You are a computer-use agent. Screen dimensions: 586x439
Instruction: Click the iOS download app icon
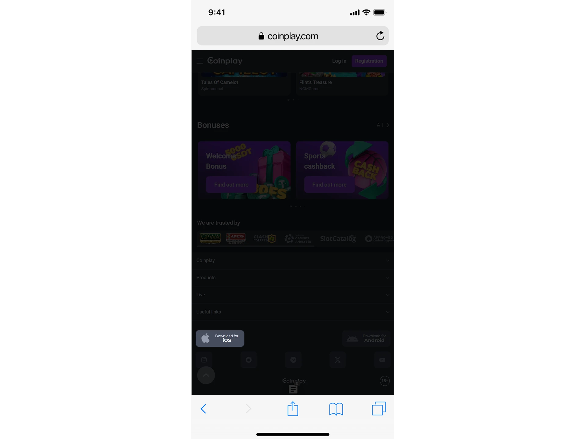pyautogui.click(x=220, y=338)
